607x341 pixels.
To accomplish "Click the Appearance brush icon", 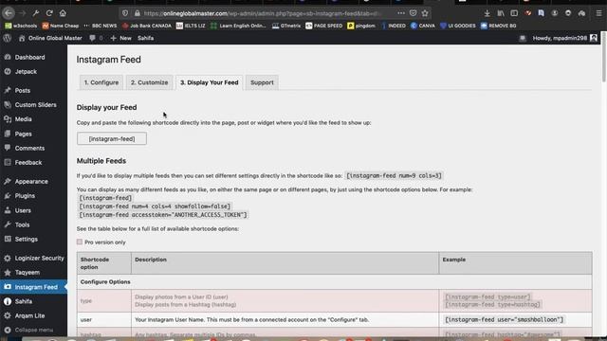I will (8, 181).
